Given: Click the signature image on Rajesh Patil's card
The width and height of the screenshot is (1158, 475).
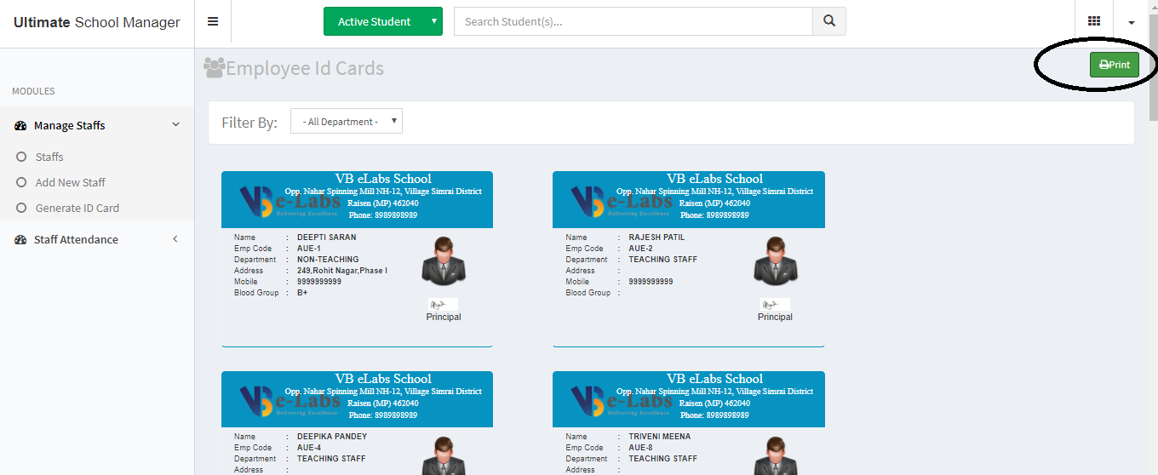Looking at the screenshot, I should (x=775, y=305).
